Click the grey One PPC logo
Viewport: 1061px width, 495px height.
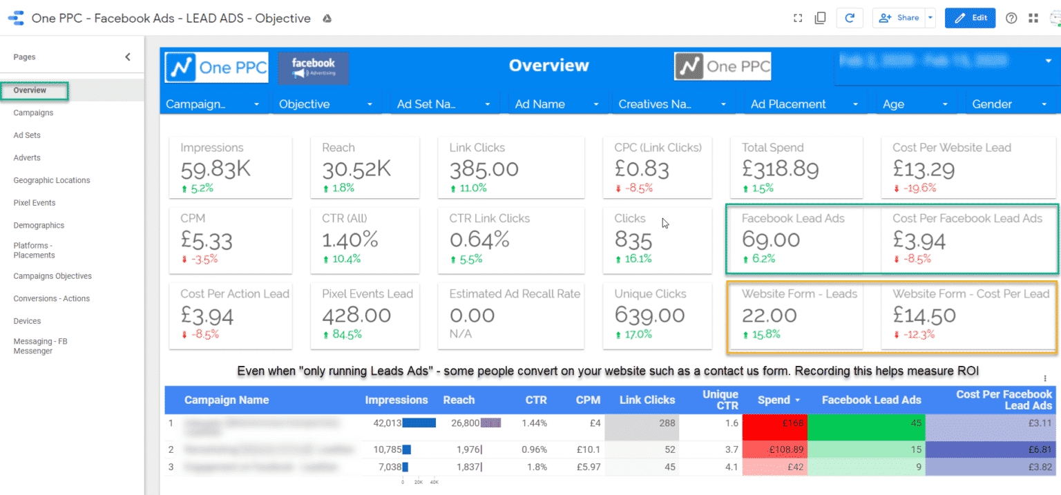coord(723,67)
